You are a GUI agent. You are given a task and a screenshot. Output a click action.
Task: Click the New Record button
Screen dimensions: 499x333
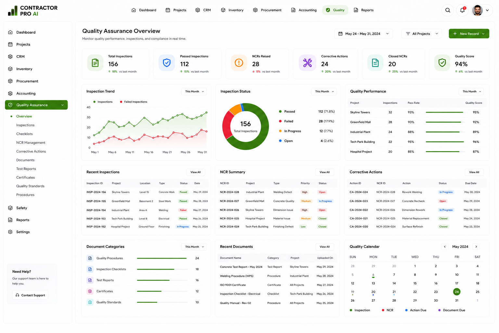pos(469,33)
